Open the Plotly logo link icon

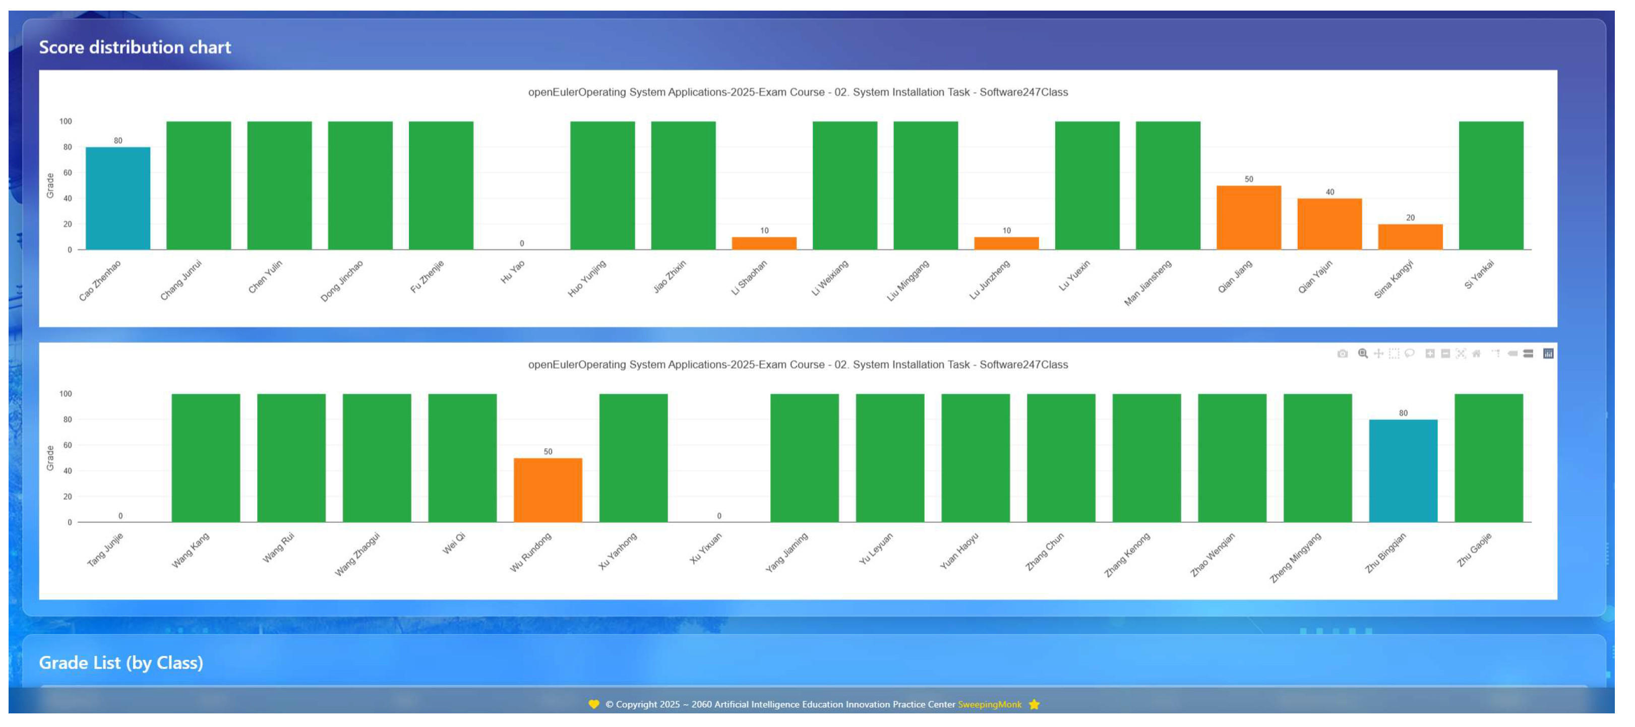(1549, 353)
